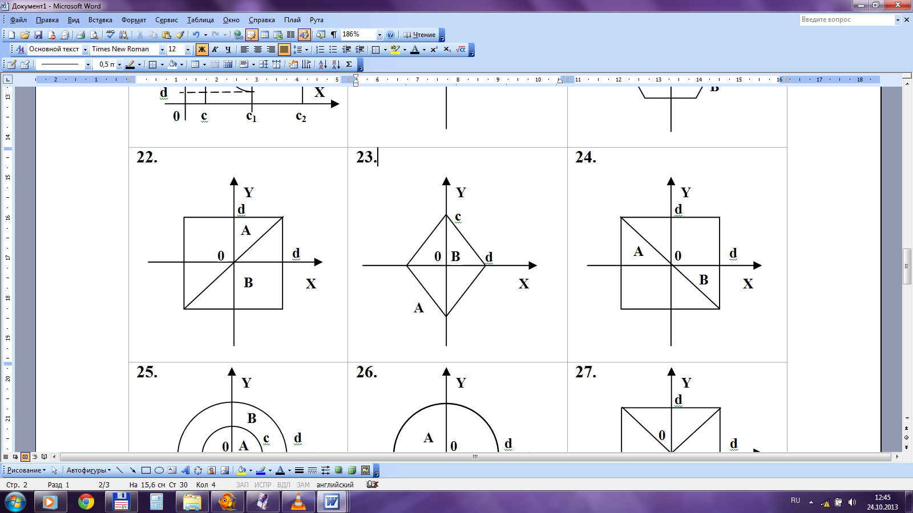
Task: Select the Arrow drawing tool
Action: click(x=132, y=470)
